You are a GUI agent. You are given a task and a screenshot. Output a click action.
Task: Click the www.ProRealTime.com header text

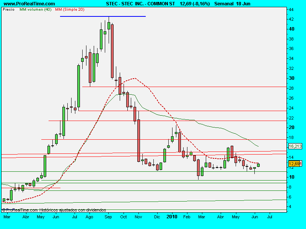pos(29,4)
